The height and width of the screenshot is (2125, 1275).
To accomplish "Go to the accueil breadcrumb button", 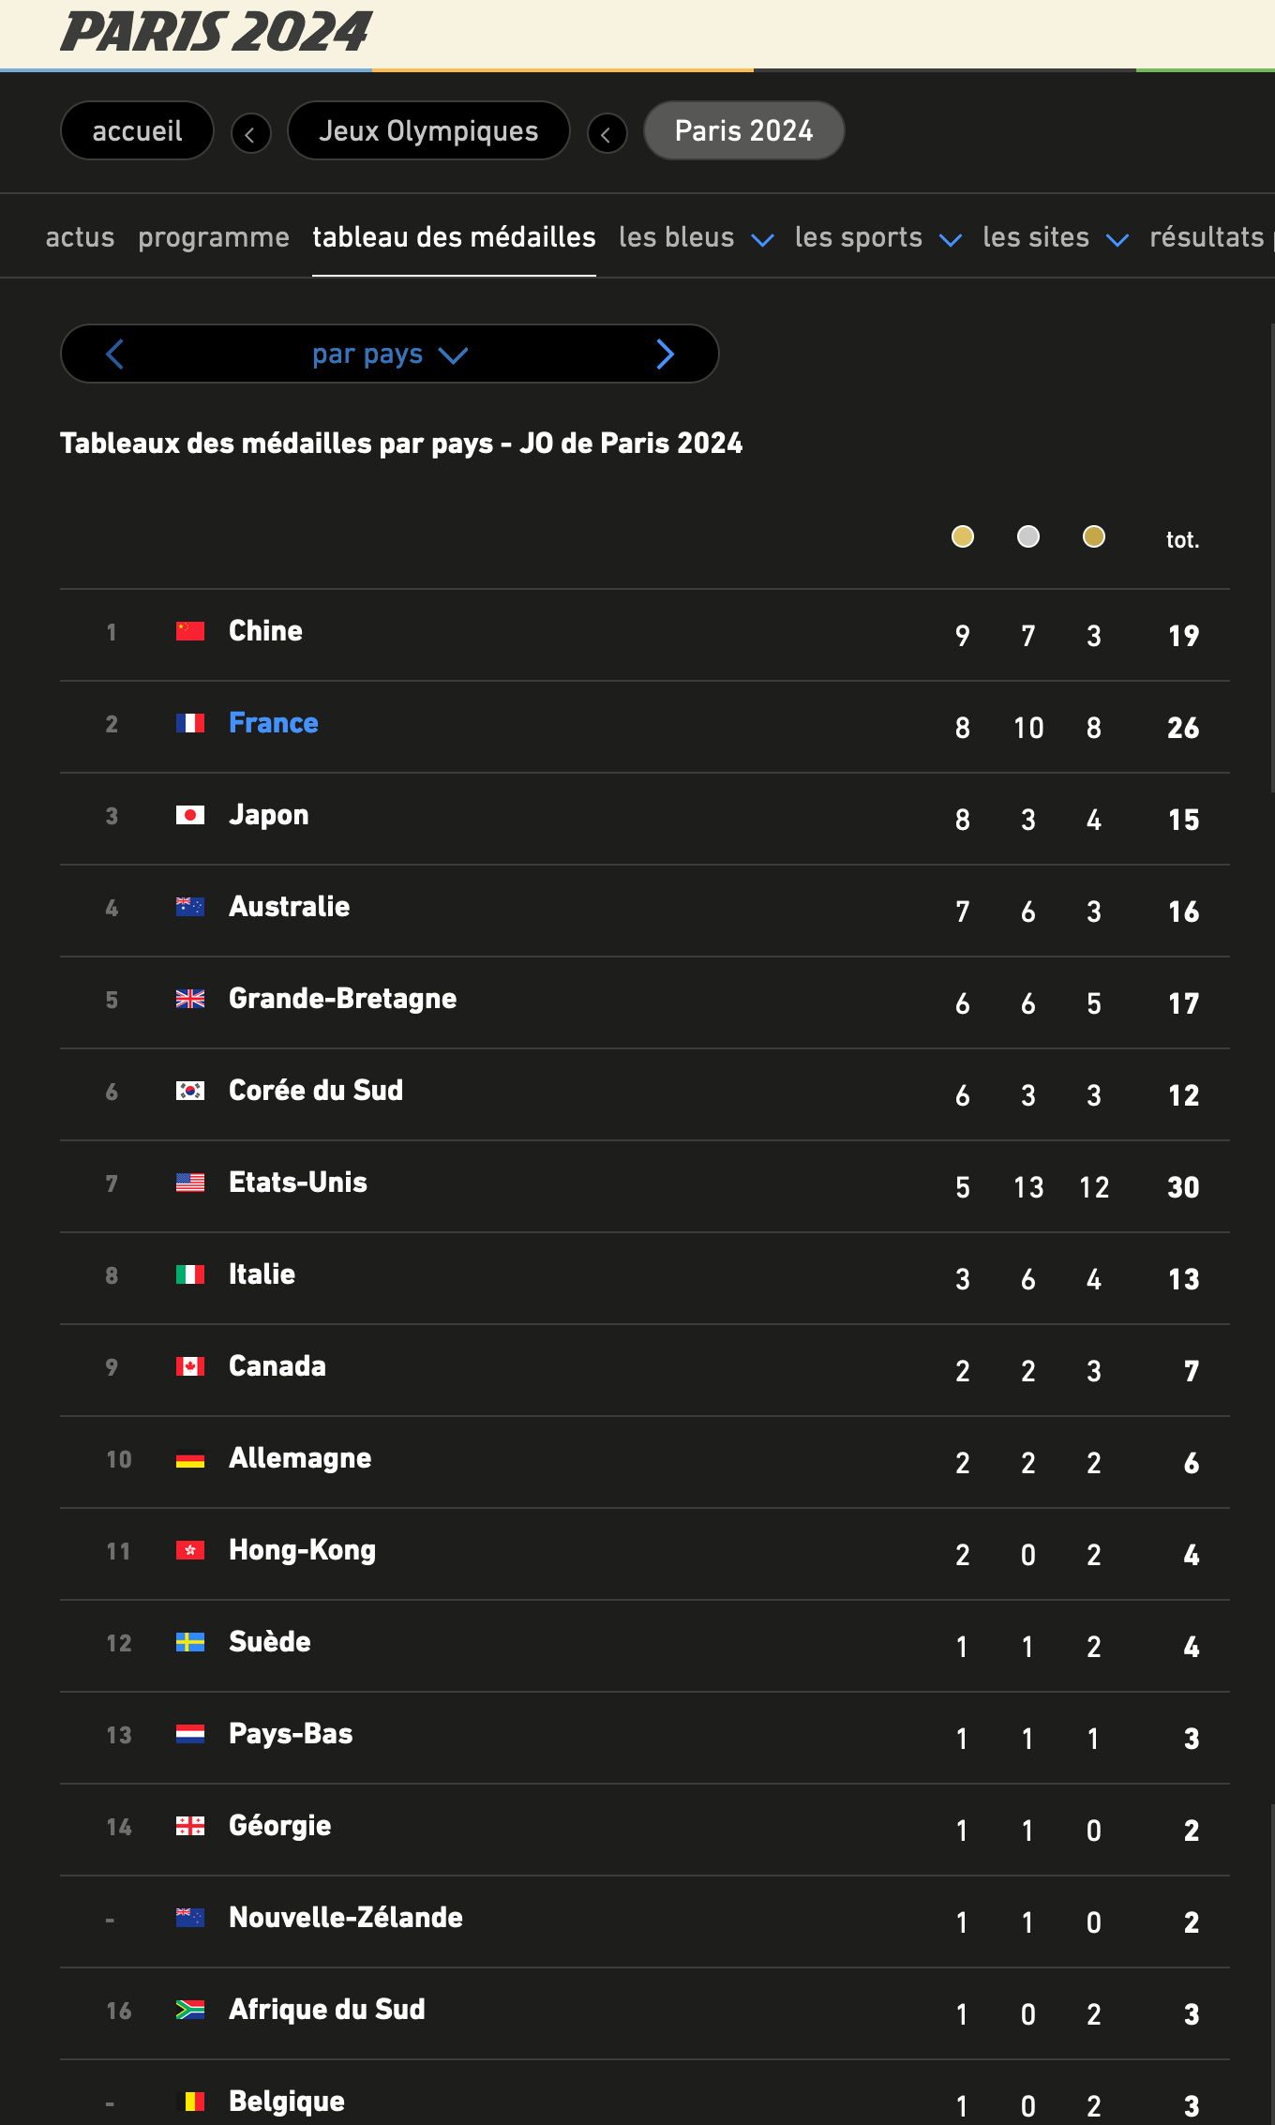I will click(137, 131).
